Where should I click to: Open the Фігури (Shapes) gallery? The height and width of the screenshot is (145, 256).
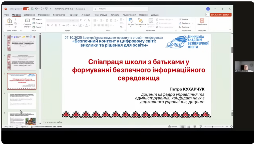[131, 21]
